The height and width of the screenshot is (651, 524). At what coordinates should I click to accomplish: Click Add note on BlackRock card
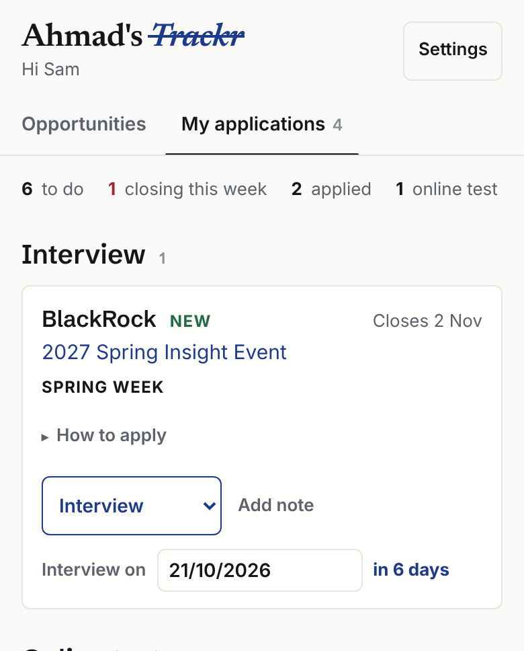(276, 505)
